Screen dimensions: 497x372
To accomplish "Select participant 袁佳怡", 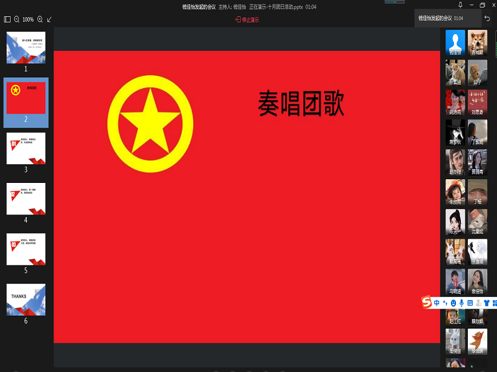I will (477, 282).
